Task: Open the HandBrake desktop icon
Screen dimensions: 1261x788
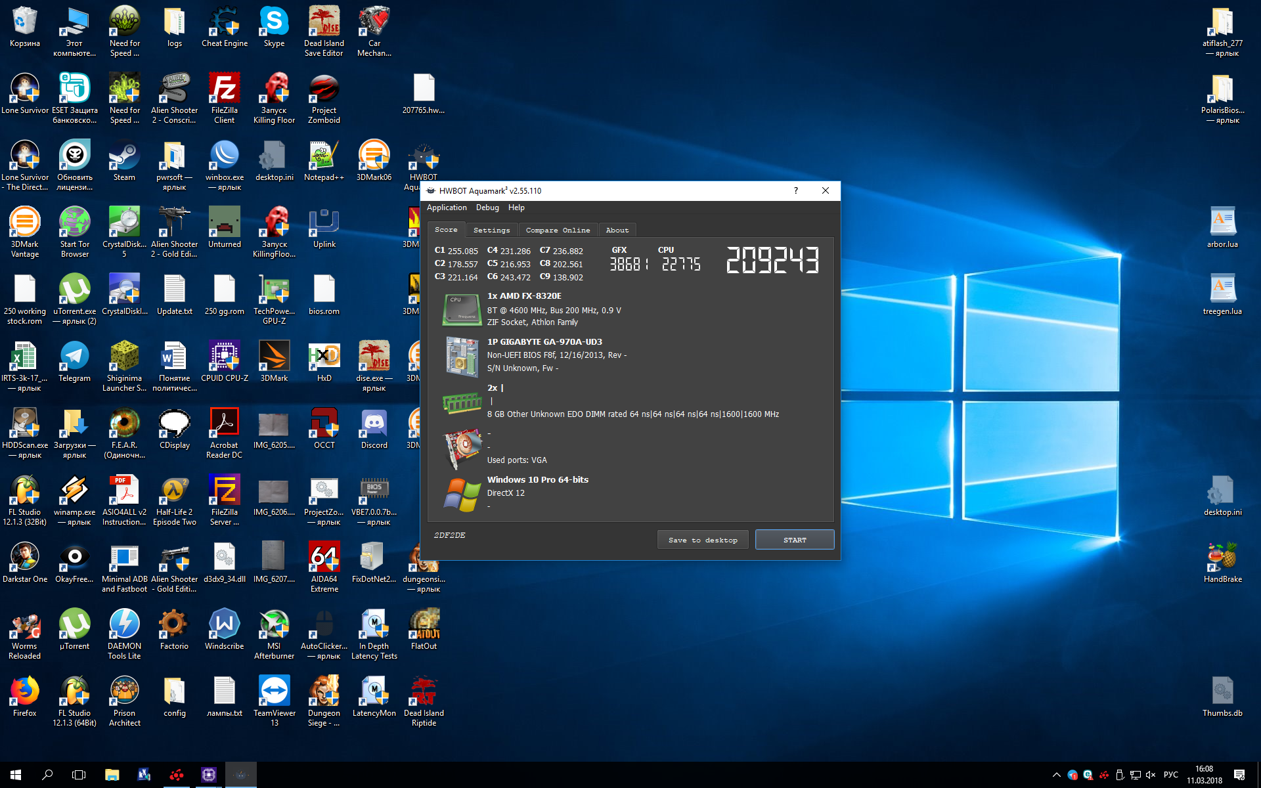Action: [1222, 563]
